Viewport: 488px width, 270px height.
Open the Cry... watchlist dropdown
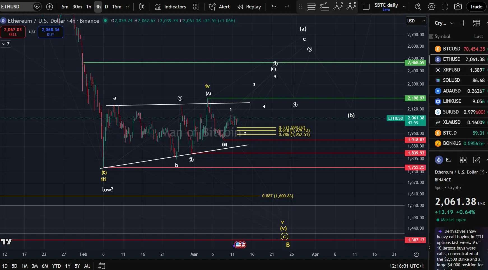444,23
